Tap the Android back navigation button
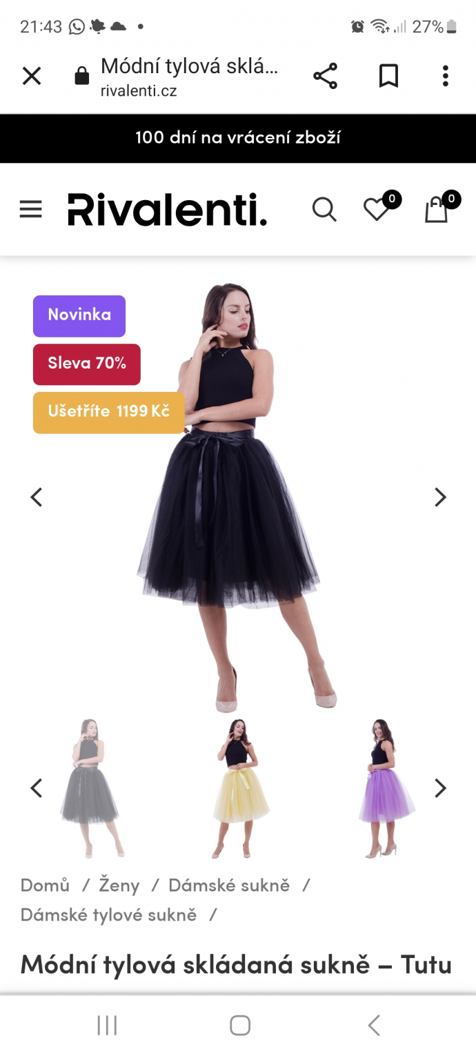The width and height of the screenshot is (476, 1058). tap(374, 1026)
